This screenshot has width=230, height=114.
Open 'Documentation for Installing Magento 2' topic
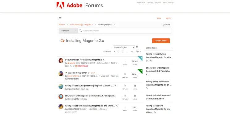pyautogui.click(x=83, y=60)
